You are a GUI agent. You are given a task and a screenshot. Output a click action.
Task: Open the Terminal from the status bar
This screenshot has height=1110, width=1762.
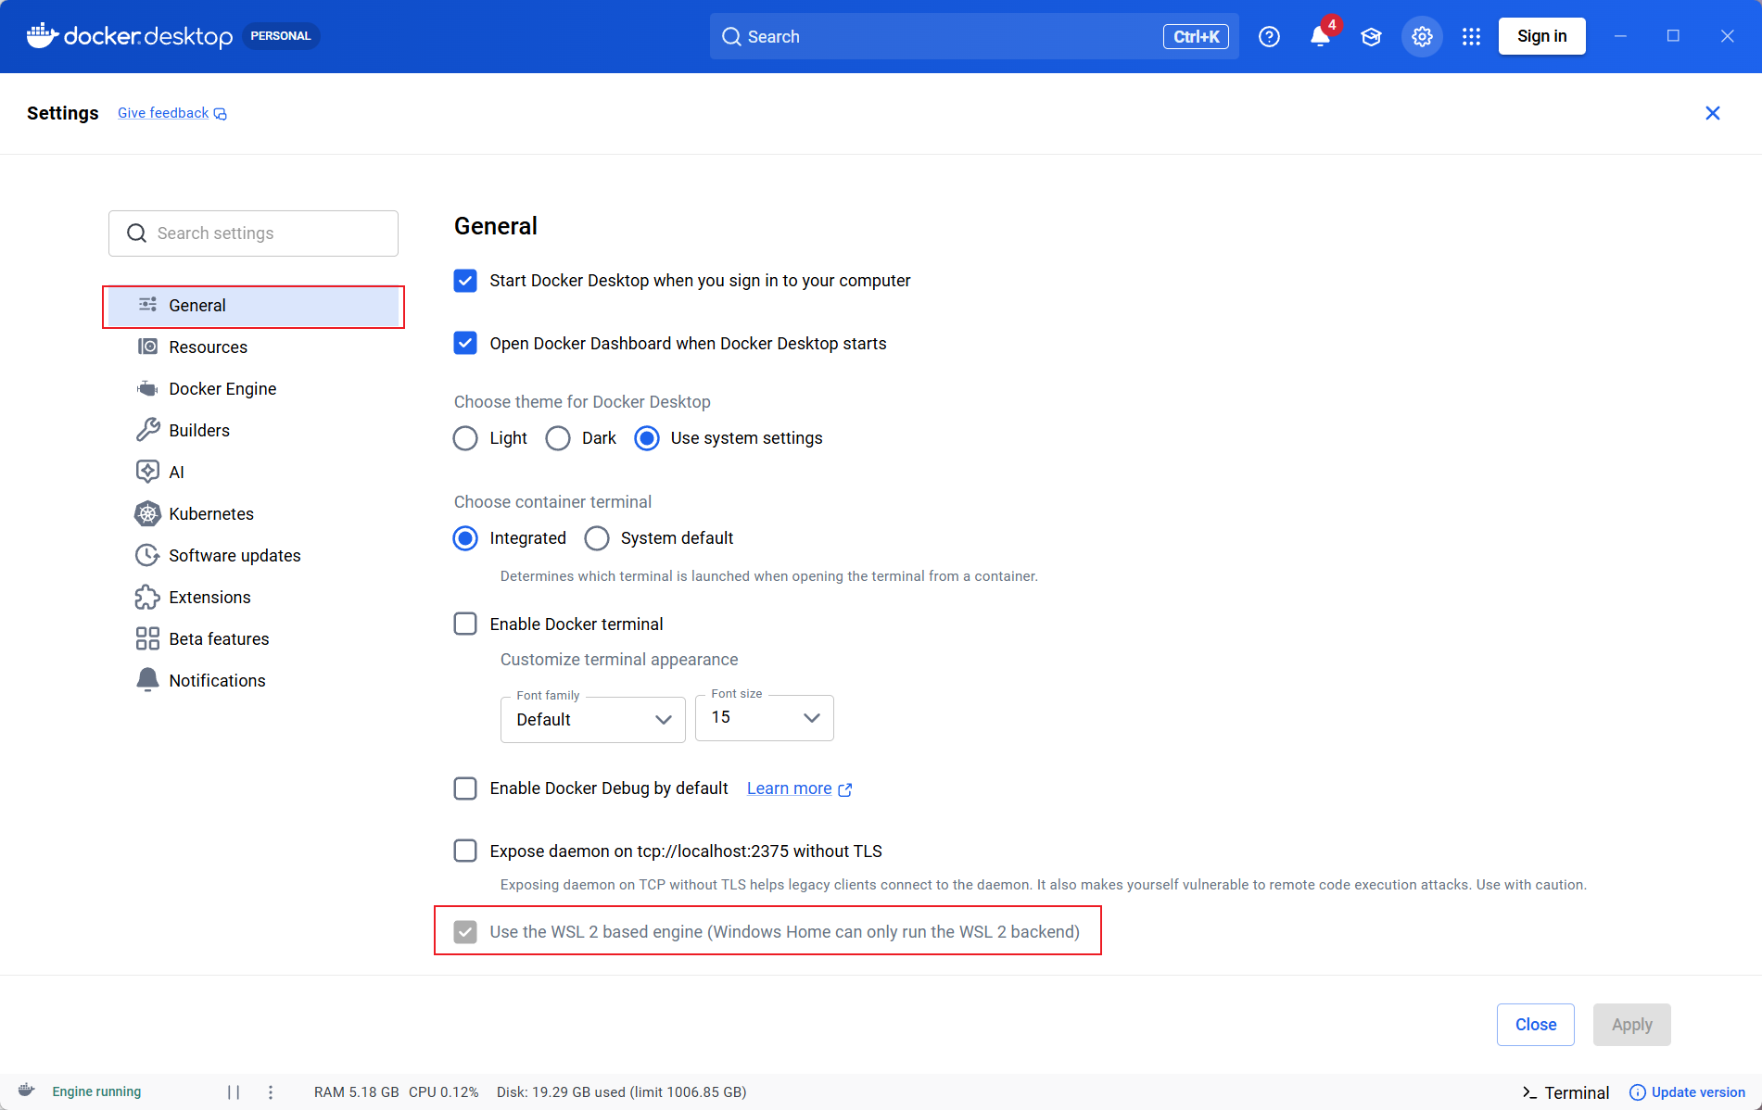(1566, 1092)
